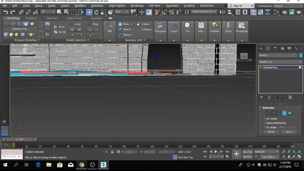The width and height of the screenshot is (304, 171).
Task: Click the time slider frame handle
Action: point(19,139)
